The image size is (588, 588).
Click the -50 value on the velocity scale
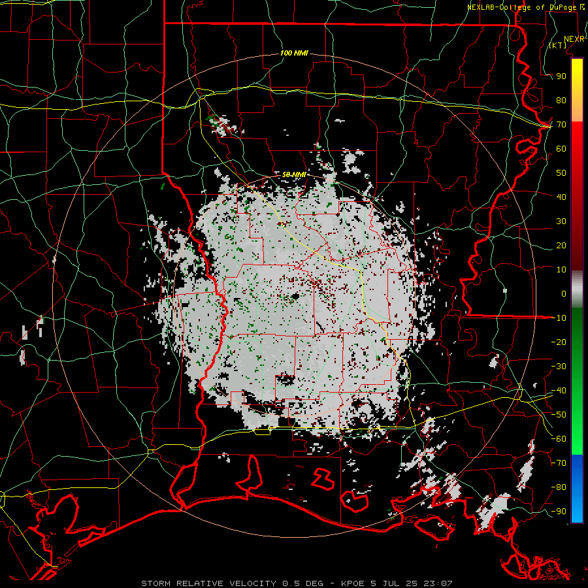click(x=559, y=415)
